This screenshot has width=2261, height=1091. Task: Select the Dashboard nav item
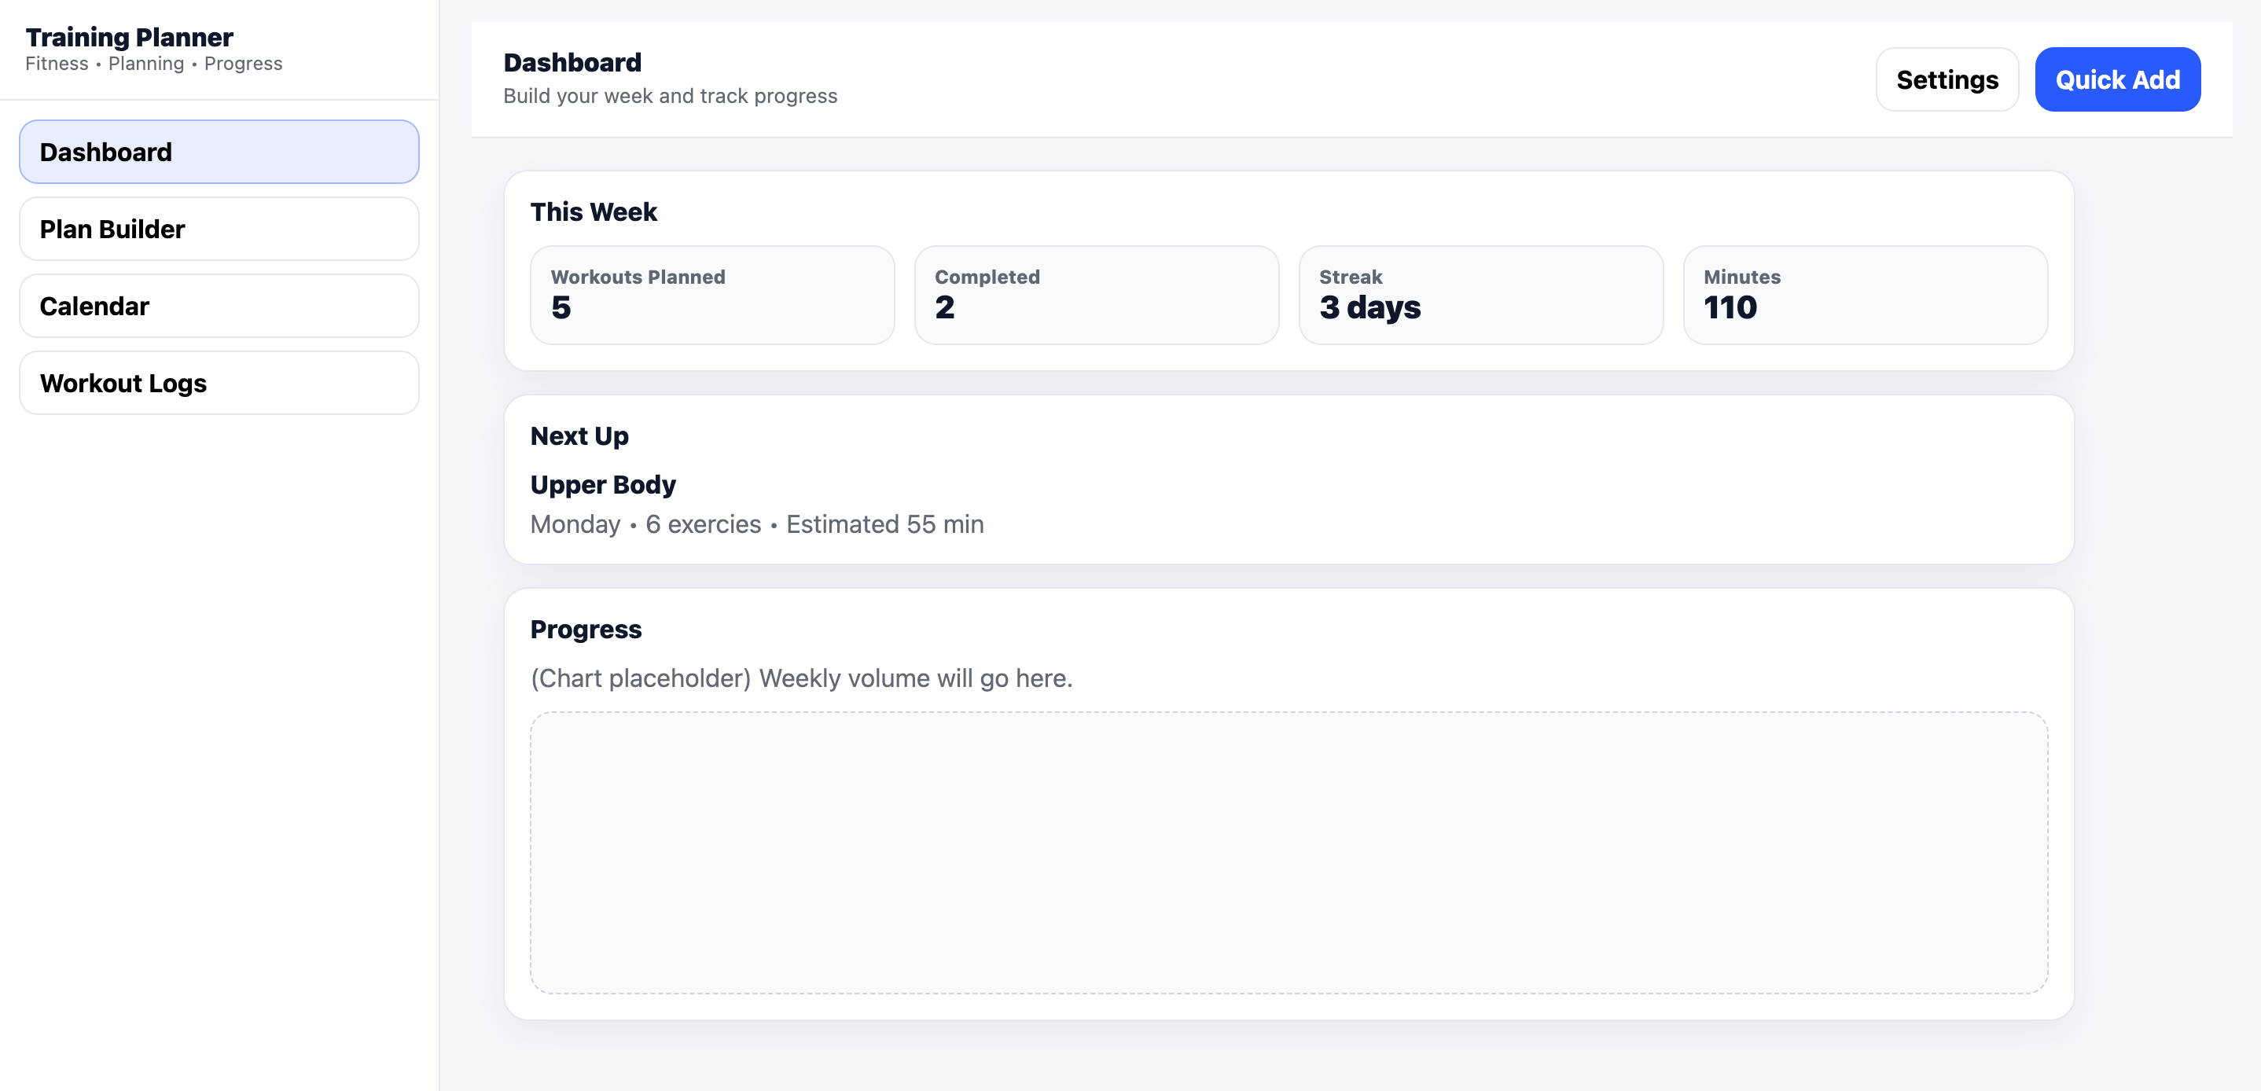218,151
